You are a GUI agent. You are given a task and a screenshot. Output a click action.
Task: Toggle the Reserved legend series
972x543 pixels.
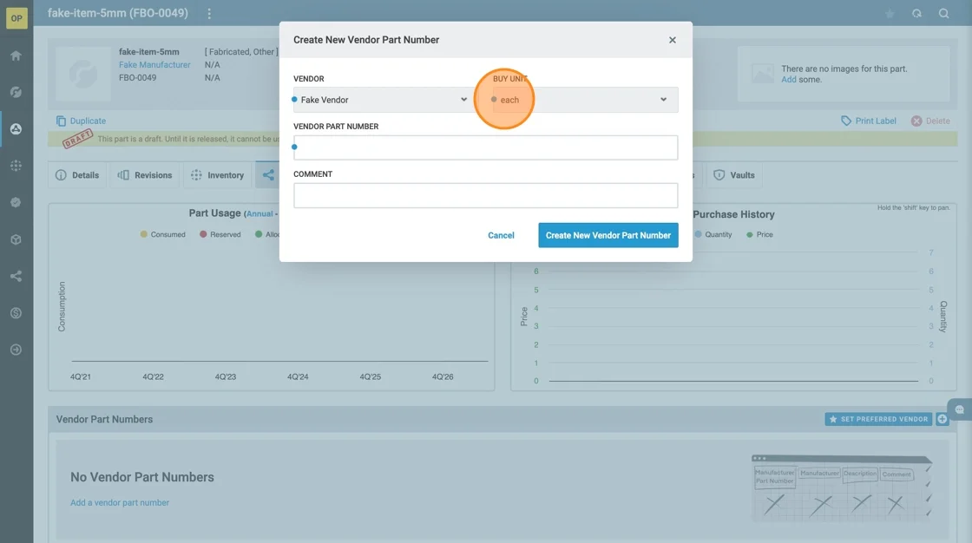tap(220, 234)
